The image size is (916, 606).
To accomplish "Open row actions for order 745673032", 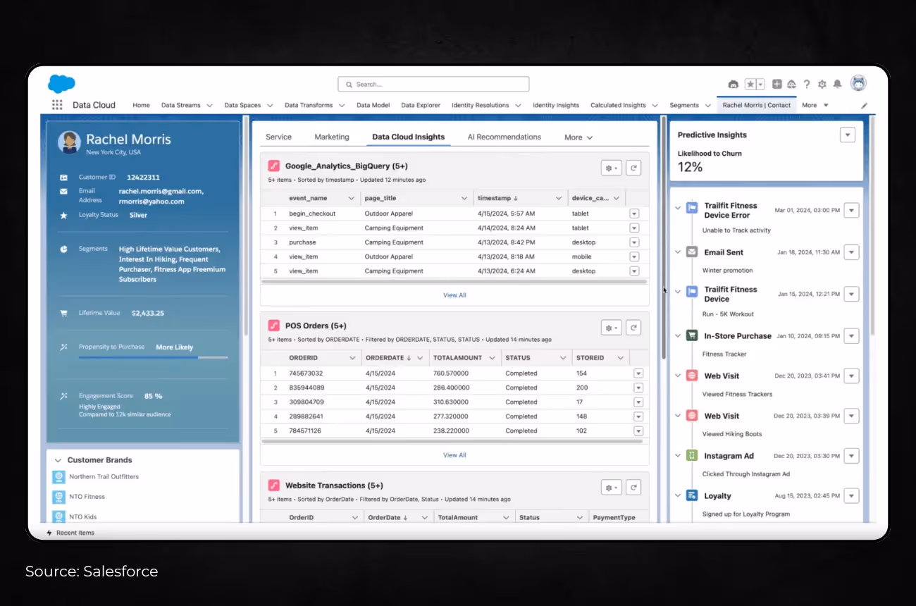I will (x=638, y=373).
